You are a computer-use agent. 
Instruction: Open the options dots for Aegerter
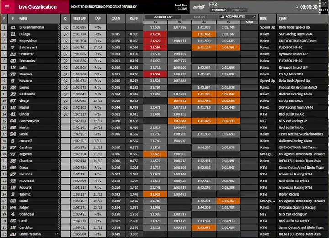59,154
